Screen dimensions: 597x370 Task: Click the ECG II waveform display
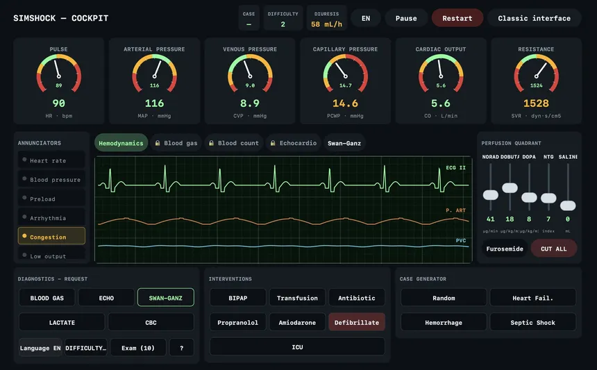tap(283, 179)
